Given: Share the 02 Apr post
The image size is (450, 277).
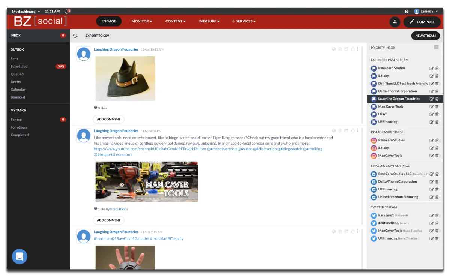Looking at the screenshot, I should tap(346, 49).
